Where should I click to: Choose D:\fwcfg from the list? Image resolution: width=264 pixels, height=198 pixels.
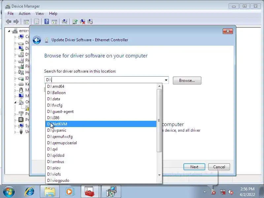[x=101, y=105]
